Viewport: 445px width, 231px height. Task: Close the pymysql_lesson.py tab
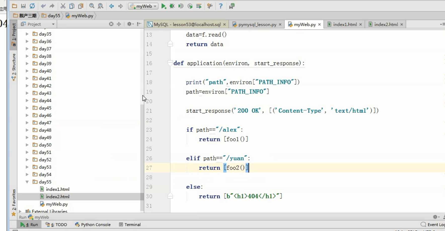pos(280,24)
